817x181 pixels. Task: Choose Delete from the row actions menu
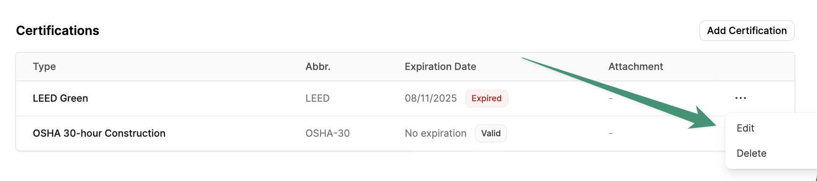[x=751, y=153]
